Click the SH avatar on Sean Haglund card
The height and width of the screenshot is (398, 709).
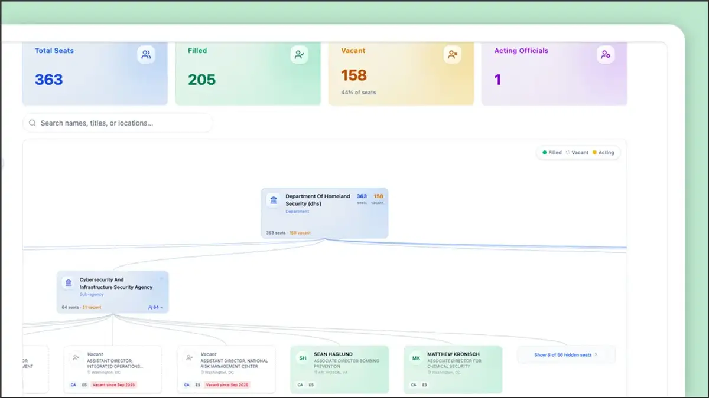pyautogui.click(x=303, y=358)
